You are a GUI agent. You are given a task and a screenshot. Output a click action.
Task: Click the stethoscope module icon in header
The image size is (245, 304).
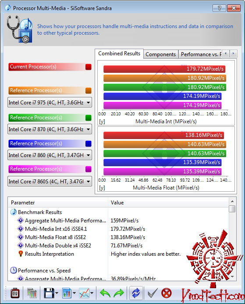(20, 29)
